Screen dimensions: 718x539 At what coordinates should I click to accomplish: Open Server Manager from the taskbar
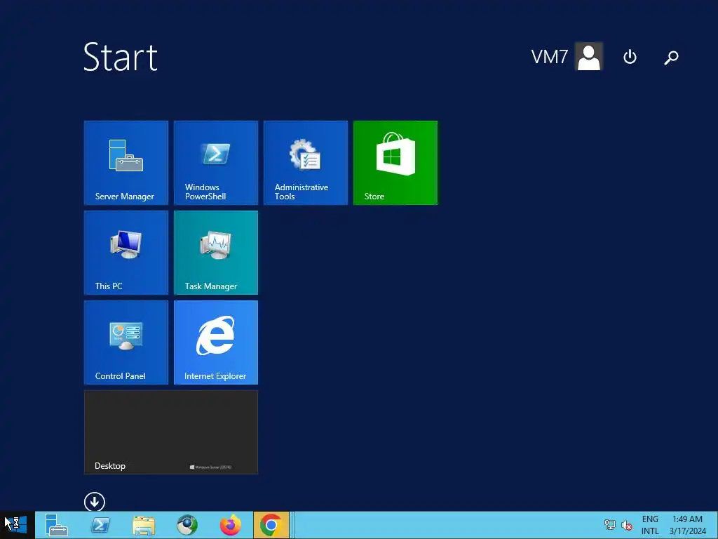tap(56, 525)
